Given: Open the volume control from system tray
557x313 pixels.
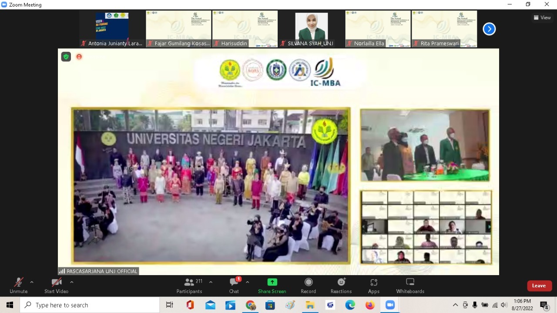Looking at the screenshot, I should click(504, 305).
